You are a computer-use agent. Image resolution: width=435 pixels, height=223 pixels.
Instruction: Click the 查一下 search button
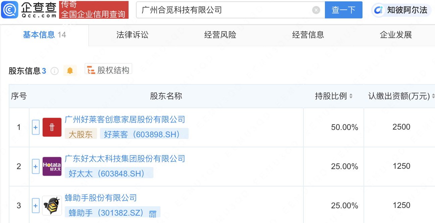tap(343, 10)
